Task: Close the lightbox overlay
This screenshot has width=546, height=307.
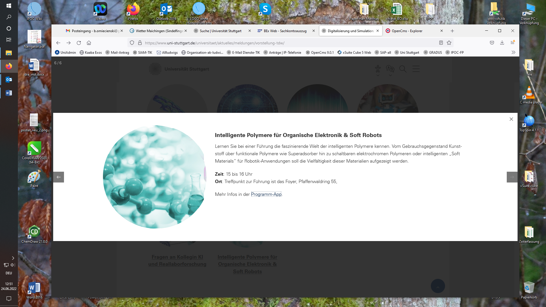Action: [511, 119]
